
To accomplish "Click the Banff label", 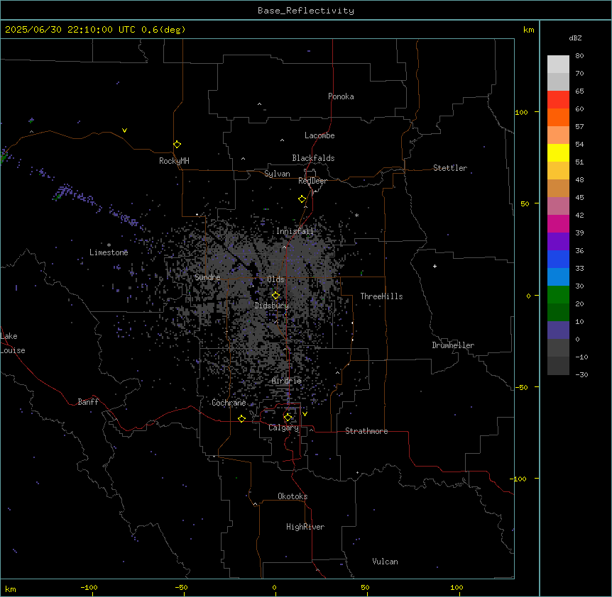I will (88, 402).
